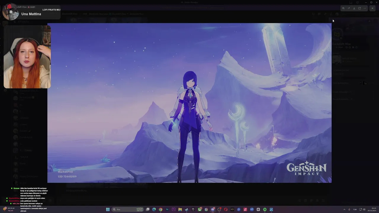Click the taskbar search box labeled Ara
Viewport: 379px width, 213px height.
pyautogui.click(x=128, y=209)
